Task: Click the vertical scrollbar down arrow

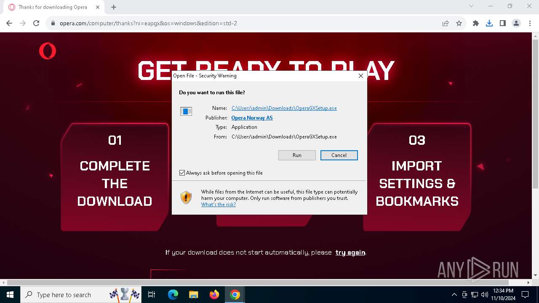Action: coord(535,275)
